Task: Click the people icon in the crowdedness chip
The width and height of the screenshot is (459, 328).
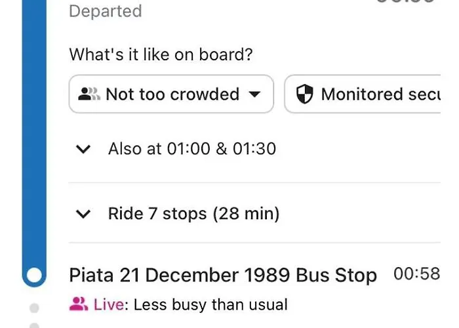Action: tap(90, 94)
